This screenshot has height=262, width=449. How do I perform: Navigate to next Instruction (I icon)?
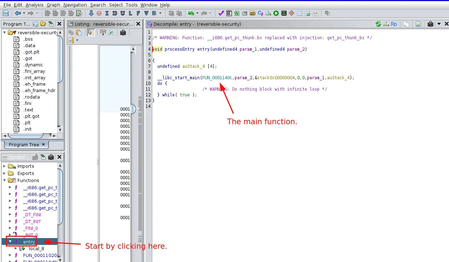point(107,13)
